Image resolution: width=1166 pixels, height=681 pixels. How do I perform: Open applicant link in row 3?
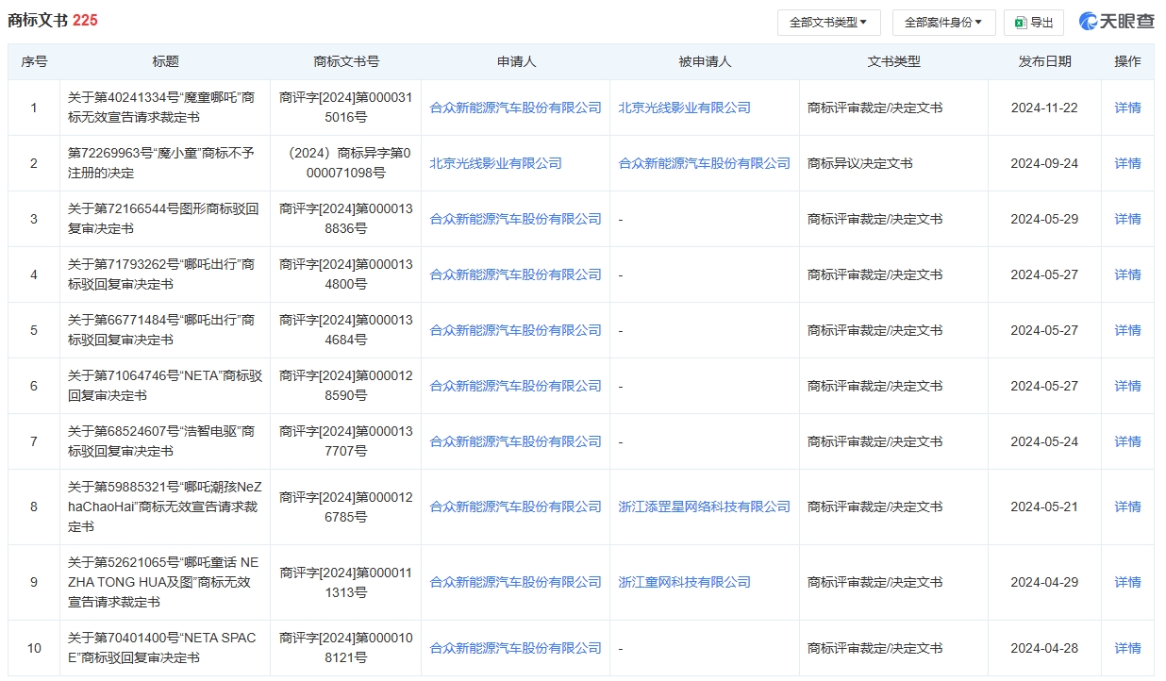pos(515,219)
